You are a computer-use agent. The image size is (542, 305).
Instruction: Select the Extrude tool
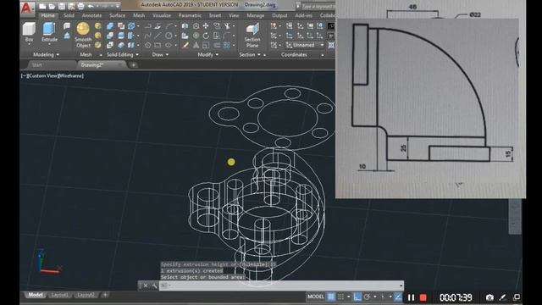[49, 32]
